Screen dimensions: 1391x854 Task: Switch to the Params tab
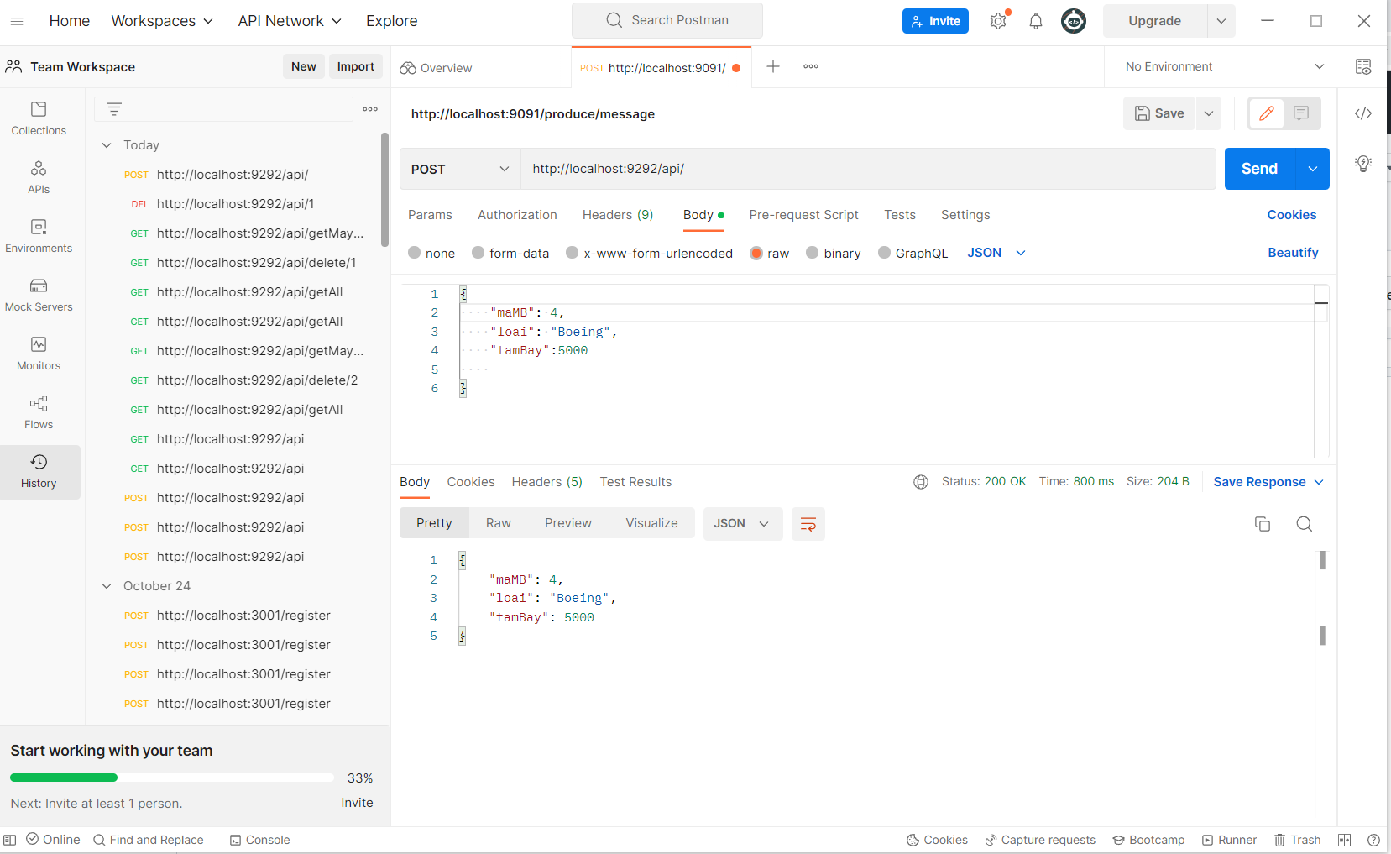tap(430, 215)
